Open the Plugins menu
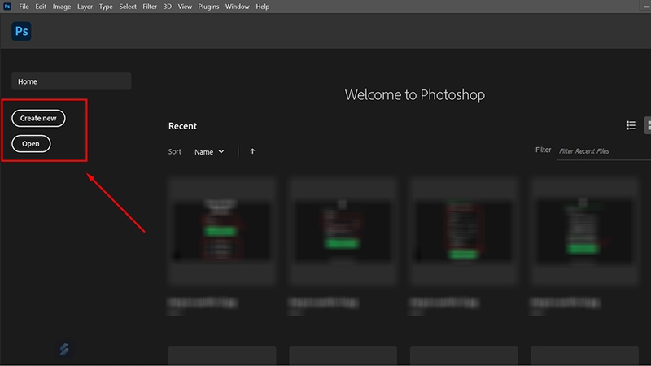Viewport: 651px width, 366px height. 208,7
